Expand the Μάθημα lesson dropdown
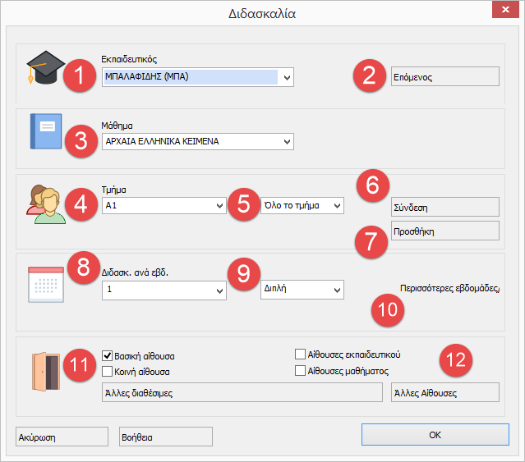This screenshot has width=525, height=462. click(x=286, y=141)
